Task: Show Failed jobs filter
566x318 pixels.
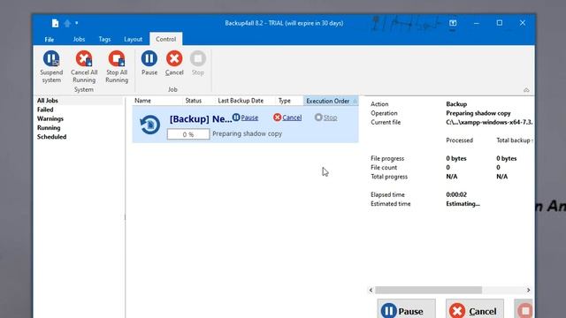Action: click(x=45, y=110)
